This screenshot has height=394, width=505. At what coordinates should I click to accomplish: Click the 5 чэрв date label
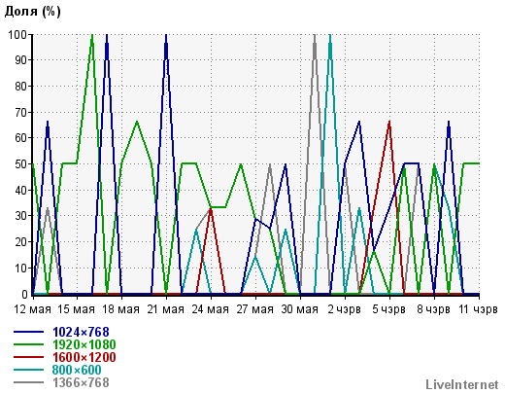tap(388, 309)
